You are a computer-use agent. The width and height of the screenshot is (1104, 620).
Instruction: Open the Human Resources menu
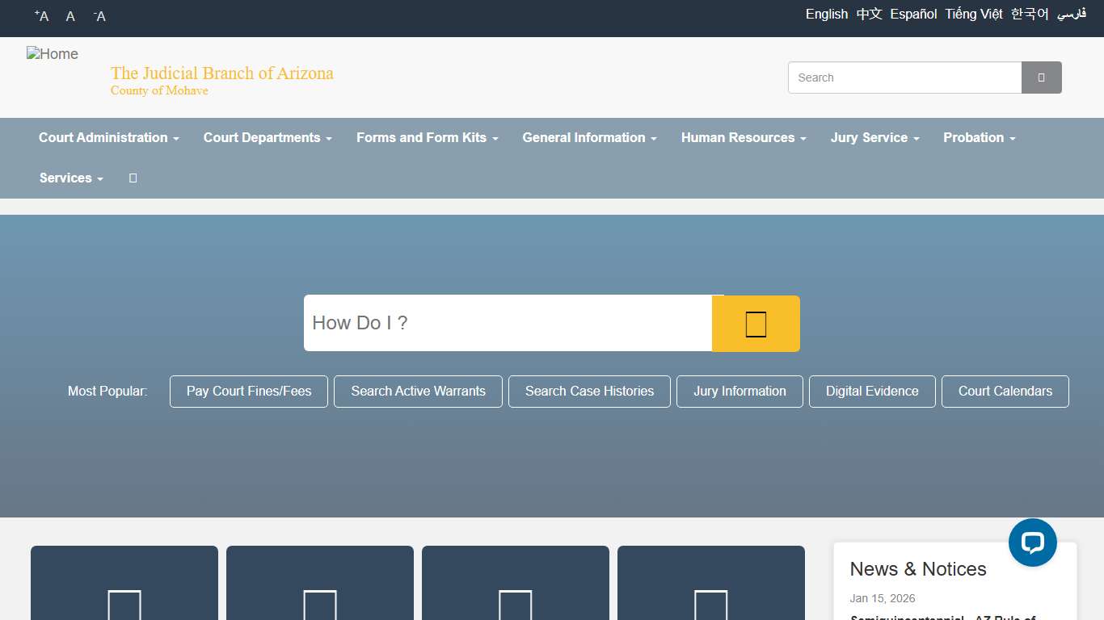pos(744,138)
